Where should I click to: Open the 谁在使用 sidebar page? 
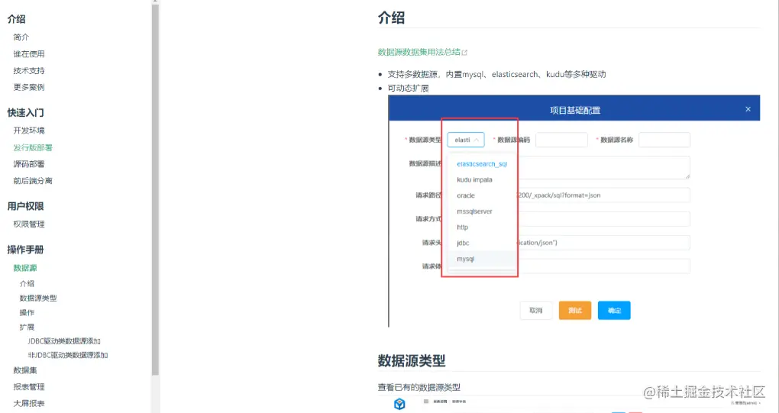click(x=29, y=54)
